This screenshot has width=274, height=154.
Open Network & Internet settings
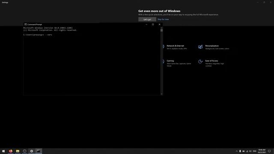[177, 47]
